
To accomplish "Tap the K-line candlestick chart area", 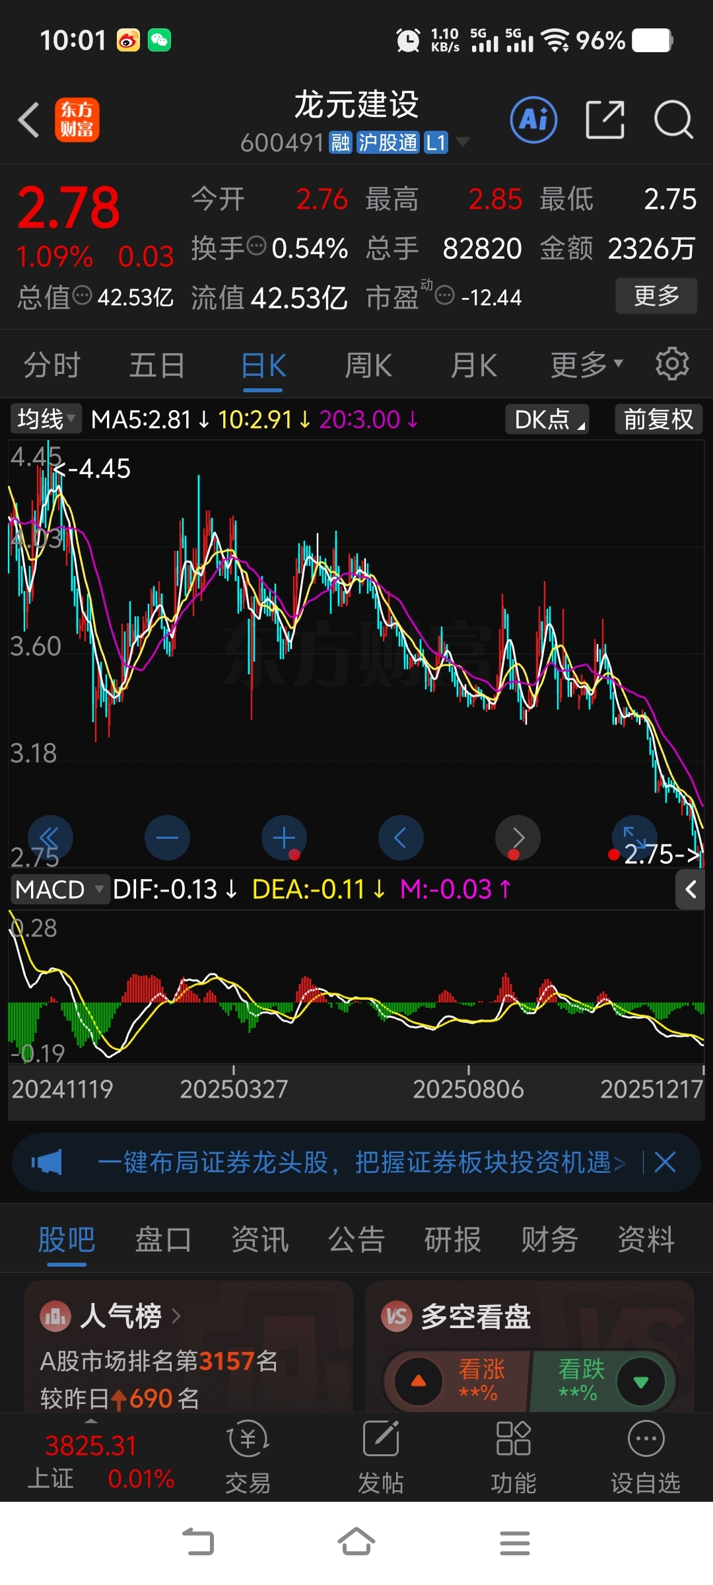I will point(356,654).
